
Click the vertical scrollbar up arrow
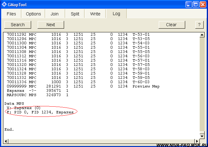pyautogui.click(x=202, y=35)
